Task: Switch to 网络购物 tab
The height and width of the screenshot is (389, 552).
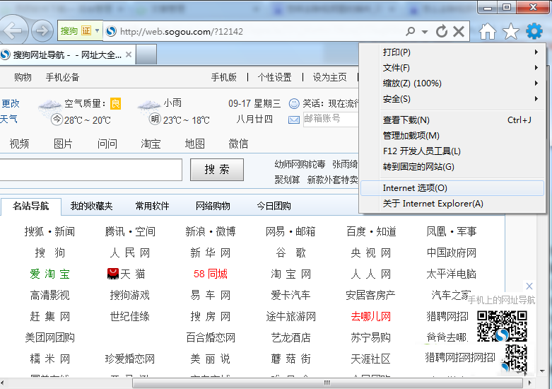Action: (x=213, y=206)
